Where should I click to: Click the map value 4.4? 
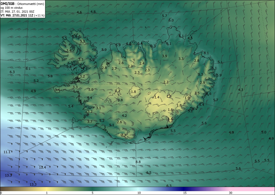tap(89, 98)
